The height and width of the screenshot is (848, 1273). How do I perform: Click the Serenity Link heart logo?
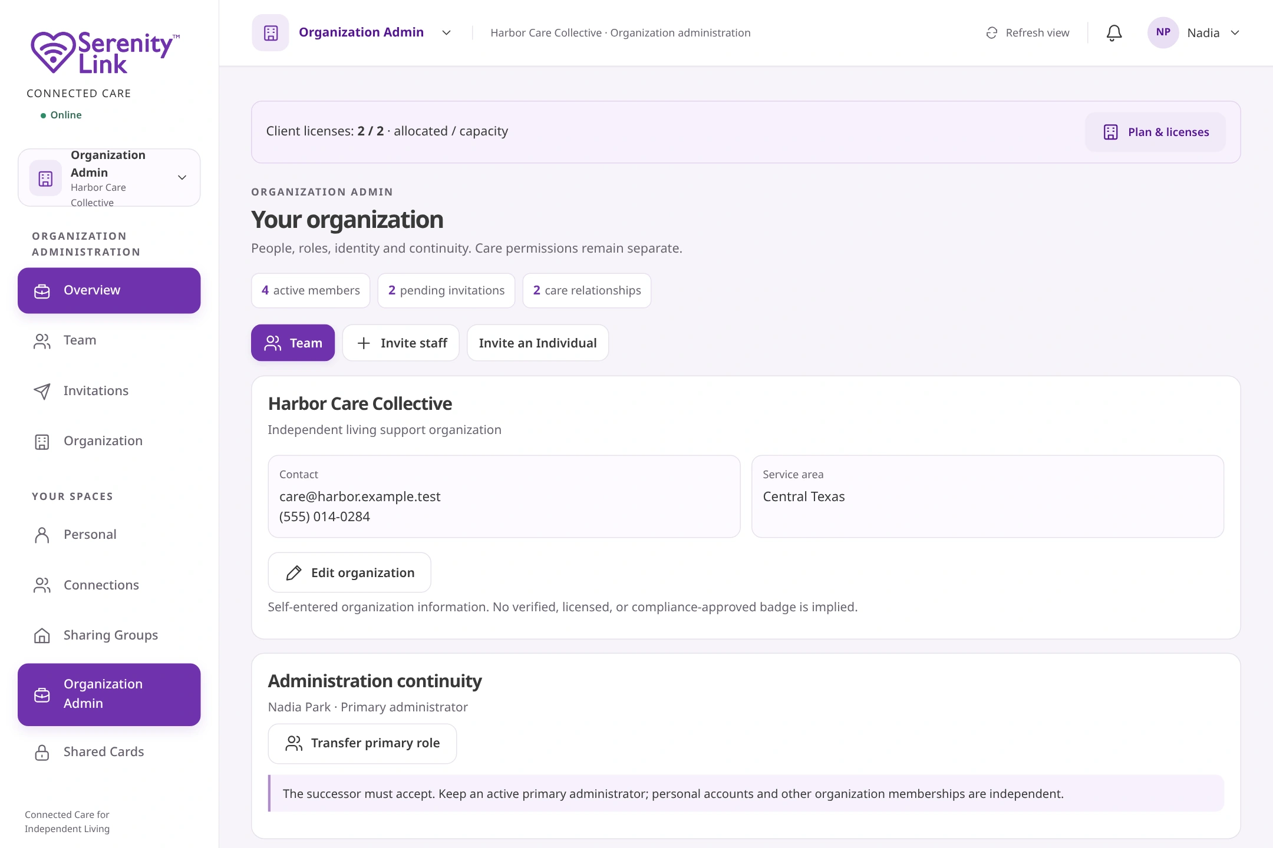click(53, 52)
